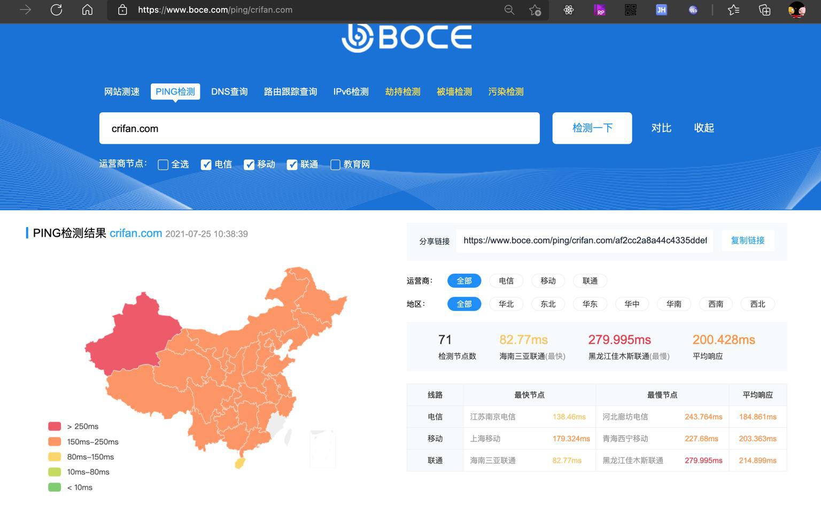821x505 pixels.
Task: Click the 收起 collapse link
Action: pyautogui.click(x=704, y=128)
